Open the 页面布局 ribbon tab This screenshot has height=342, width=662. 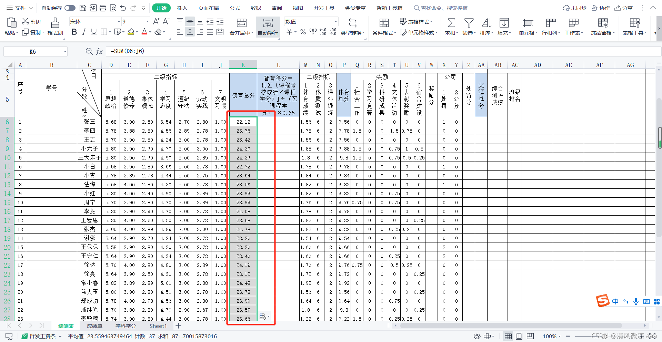[209, 8]
